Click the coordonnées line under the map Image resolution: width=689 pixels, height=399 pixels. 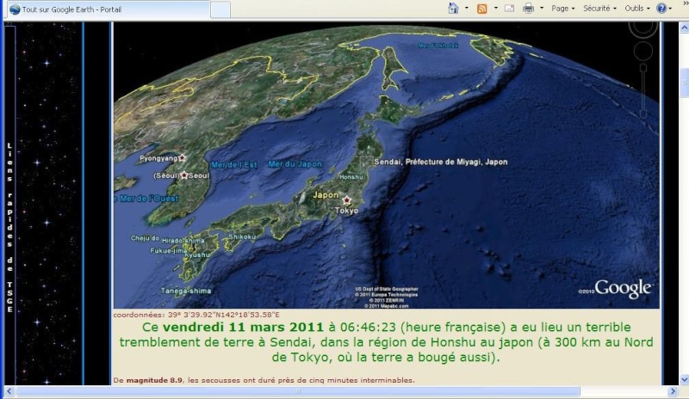(196, 315)
